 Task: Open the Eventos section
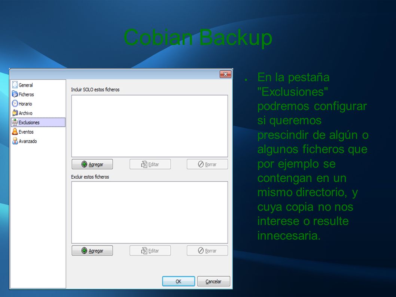click(x=38, y=132)
